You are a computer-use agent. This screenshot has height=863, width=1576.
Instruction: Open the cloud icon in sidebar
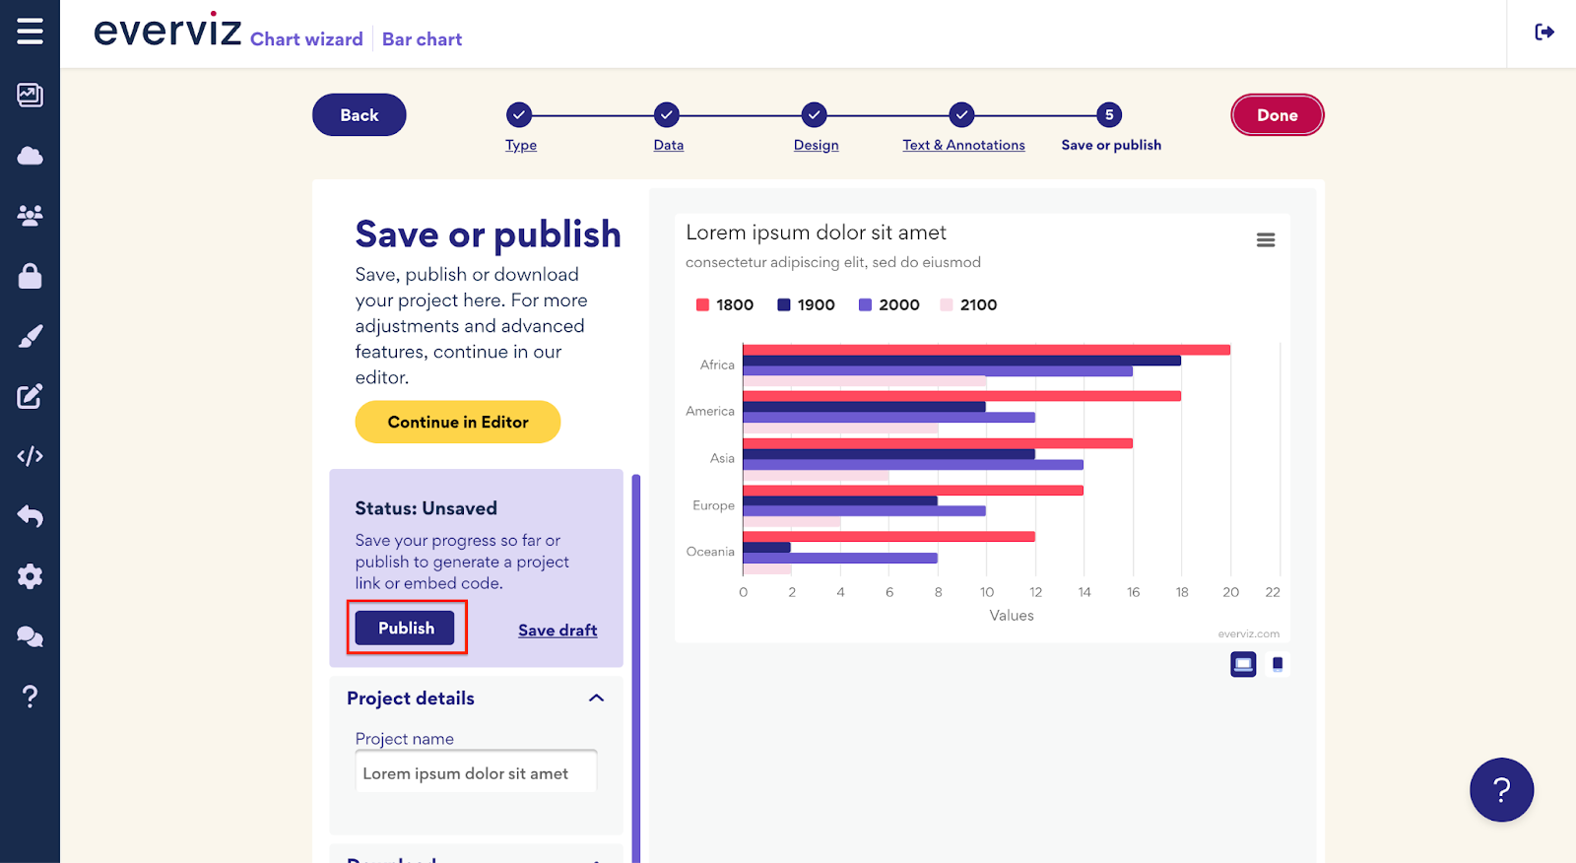click(30, 156)
